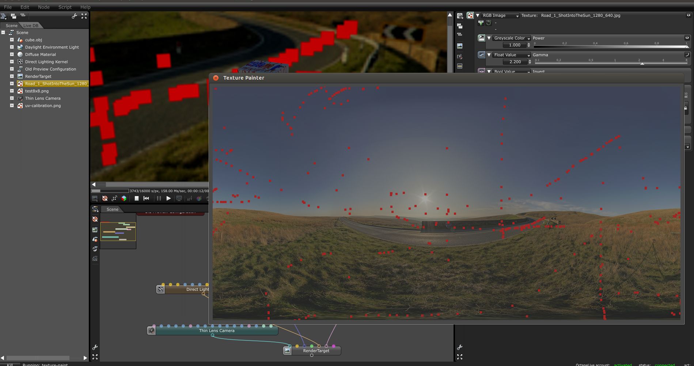The image size is (694, 366).
Task: Open the Greyscale Color type dropdown
Action: 511,38
